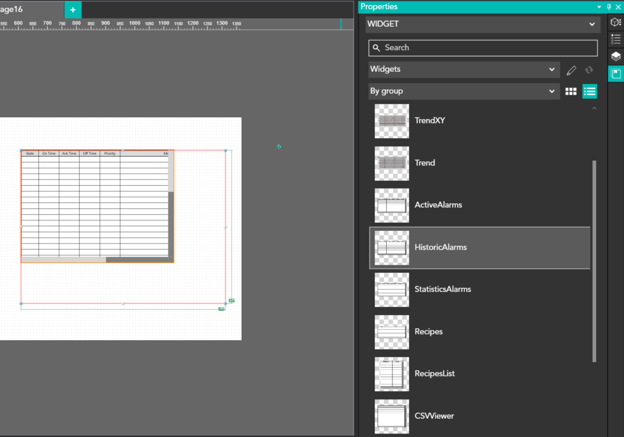Click the pencil edit icon beside Widgets
Screen dimensions: 624x437
pyautogui.click(x=572, y=70)
